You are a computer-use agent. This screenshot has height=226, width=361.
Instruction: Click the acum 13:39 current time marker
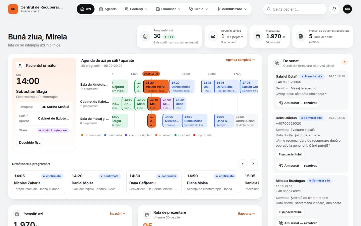pos(151,74)
